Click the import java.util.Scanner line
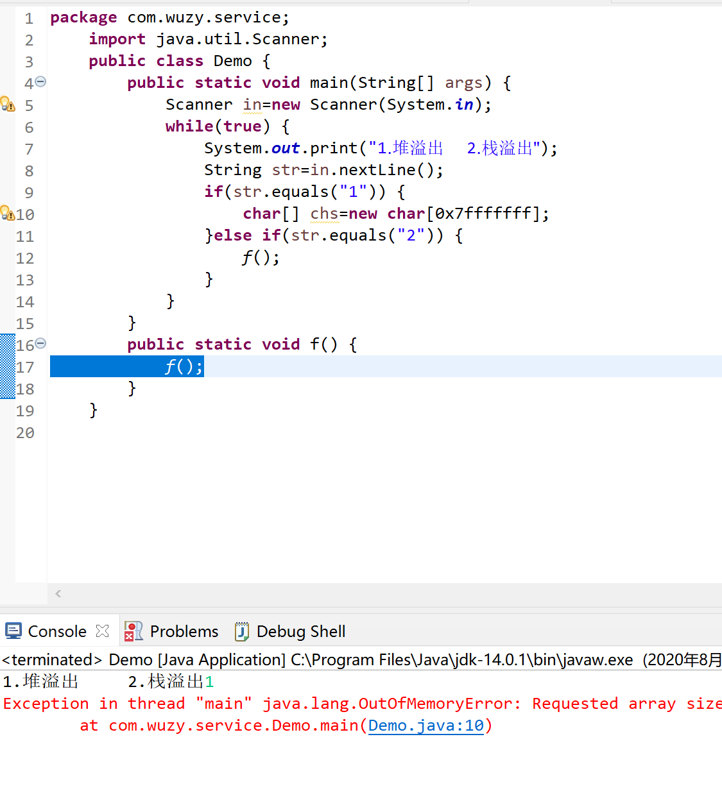722x798 pixels. click(209, 39)
